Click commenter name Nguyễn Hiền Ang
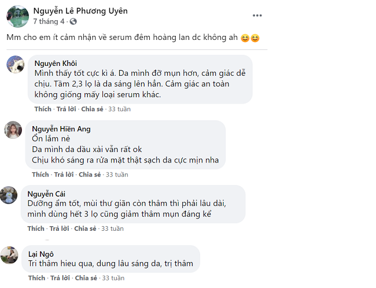Image resolution: width=376 pixels, height=288 pixels. 61,129
